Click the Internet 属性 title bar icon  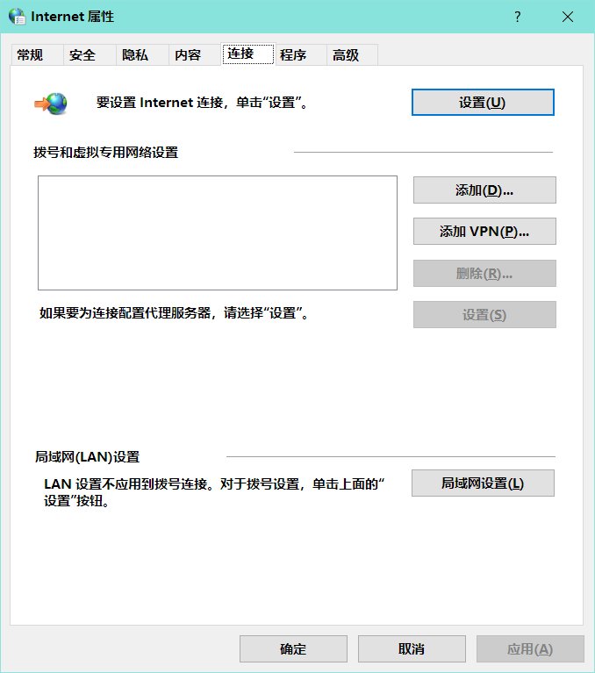(x=18, y=17)
